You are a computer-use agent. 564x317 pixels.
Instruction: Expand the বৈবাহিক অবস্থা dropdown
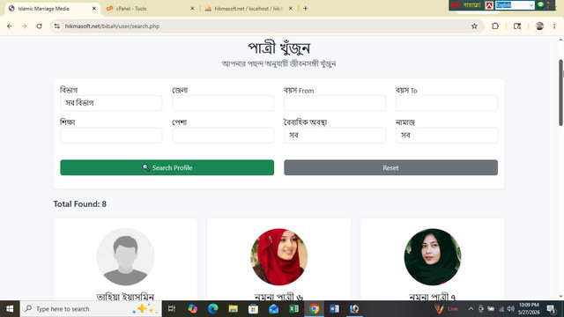(x=335, y=136)
